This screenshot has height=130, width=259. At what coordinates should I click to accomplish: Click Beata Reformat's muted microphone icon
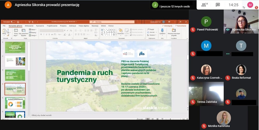coord(228,78)
